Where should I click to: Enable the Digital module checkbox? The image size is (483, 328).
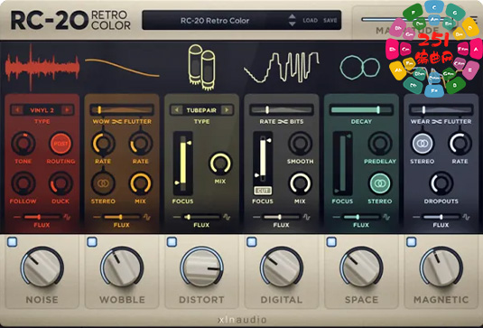[x=251, y=242]
